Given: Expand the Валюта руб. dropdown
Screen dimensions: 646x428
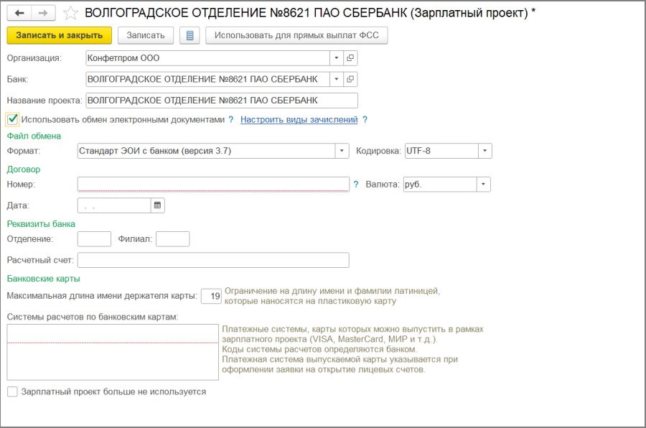Looking at the screenshot, I should coord(483,185).
